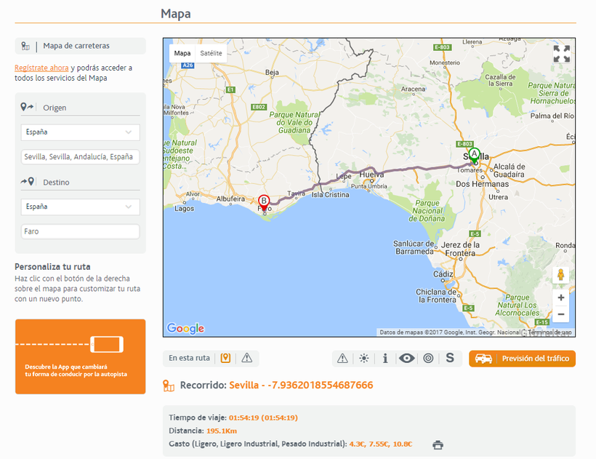Click the information 'i' icon
This screenshot has height=459, width=596.
(x=385, y=359)
